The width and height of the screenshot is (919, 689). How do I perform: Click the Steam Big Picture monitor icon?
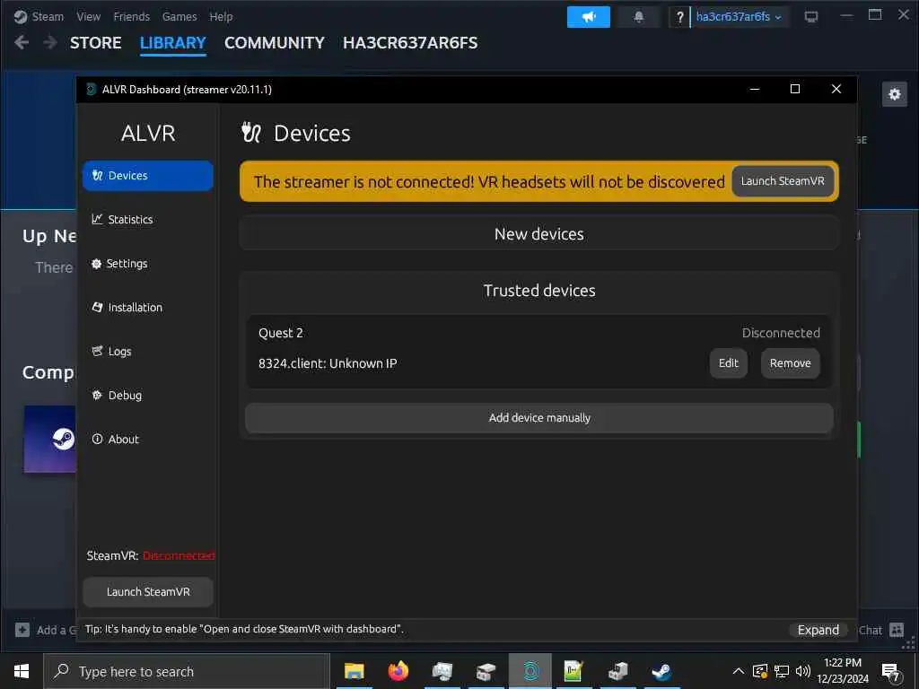pyautogui.click(x=811, y=17)
